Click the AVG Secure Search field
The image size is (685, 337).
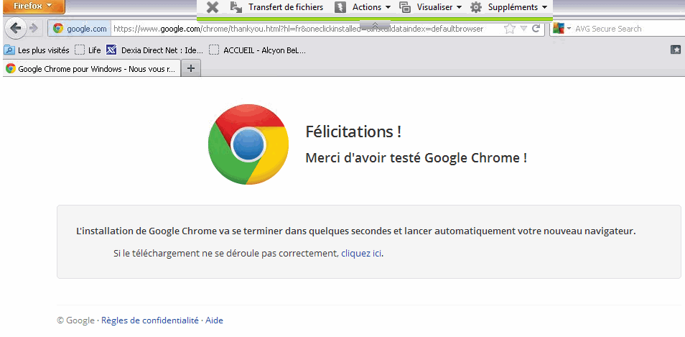[x=629, y=29]
